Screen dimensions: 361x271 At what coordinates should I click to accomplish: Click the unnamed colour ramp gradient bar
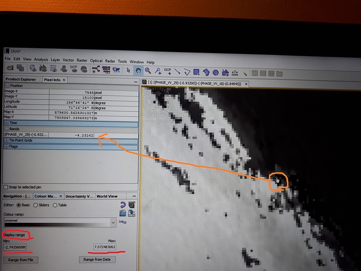pyautogui.click(x=57, y=224)
